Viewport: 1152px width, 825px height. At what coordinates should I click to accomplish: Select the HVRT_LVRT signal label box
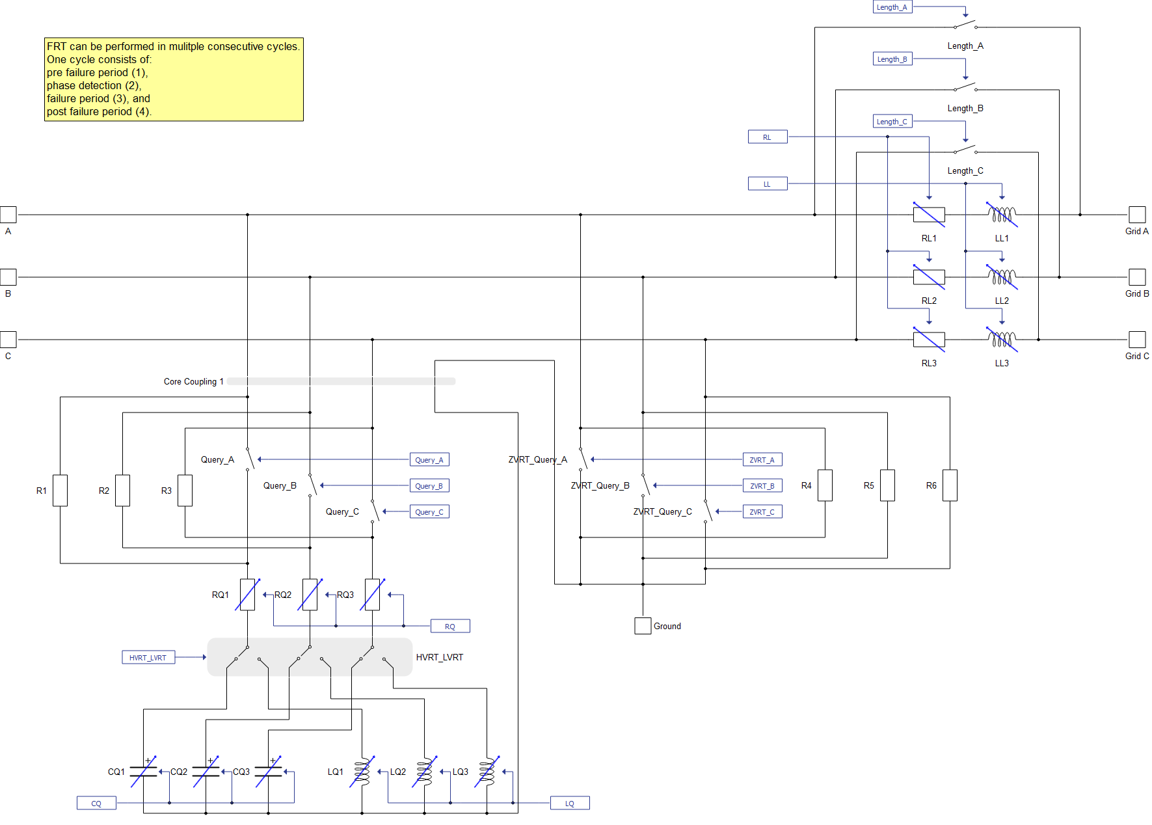(148, 658)
